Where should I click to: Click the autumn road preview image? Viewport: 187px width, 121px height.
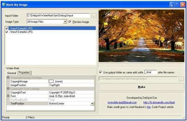click(141, 36)
